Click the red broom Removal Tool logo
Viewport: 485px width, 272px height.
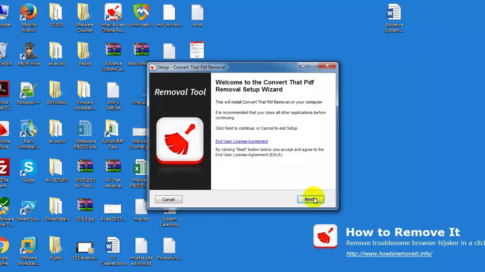[x=180, y=141]
